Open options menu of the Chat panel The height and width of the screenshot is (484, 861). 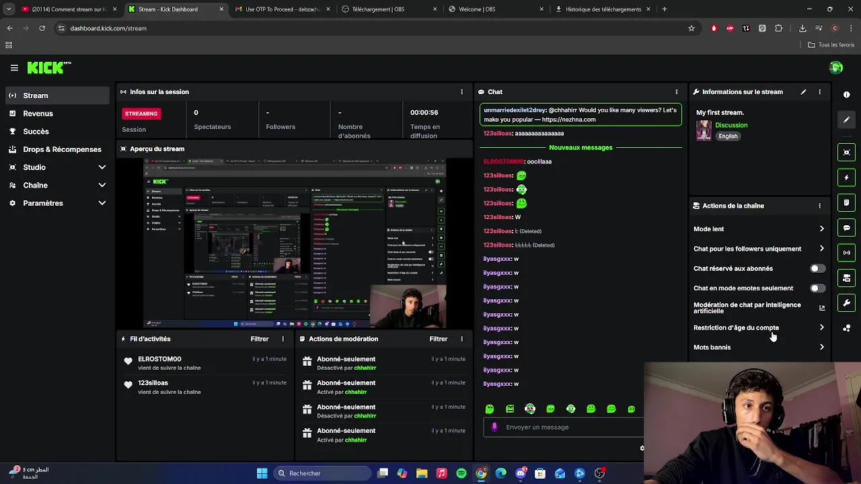point(676,92)
